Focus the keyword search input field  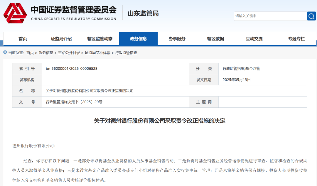(x=270, y=16)
